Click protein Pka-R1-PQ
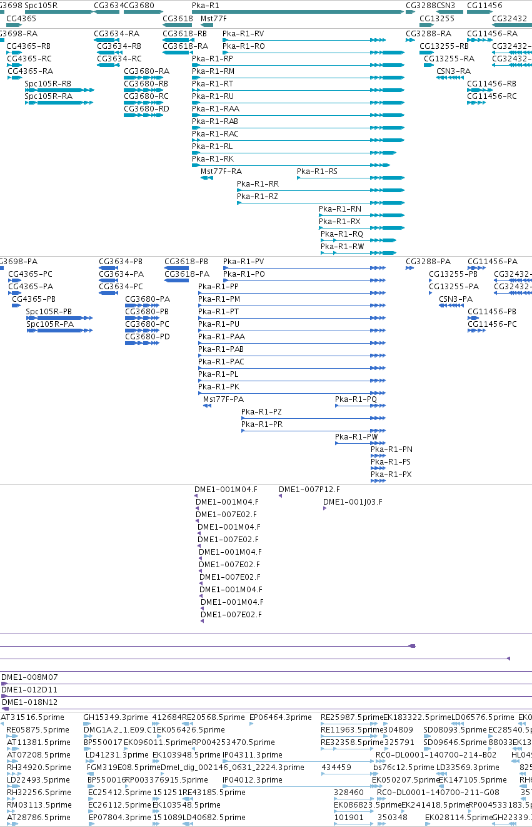Viewport: 532px width, 827px height. coord(356,399)
